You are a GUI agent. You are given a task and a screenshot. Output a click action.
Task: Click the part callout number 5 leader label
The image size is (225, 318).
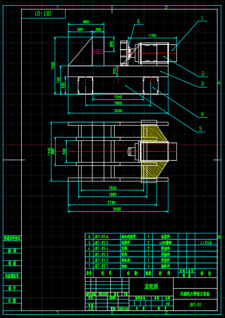pos(200,129)
